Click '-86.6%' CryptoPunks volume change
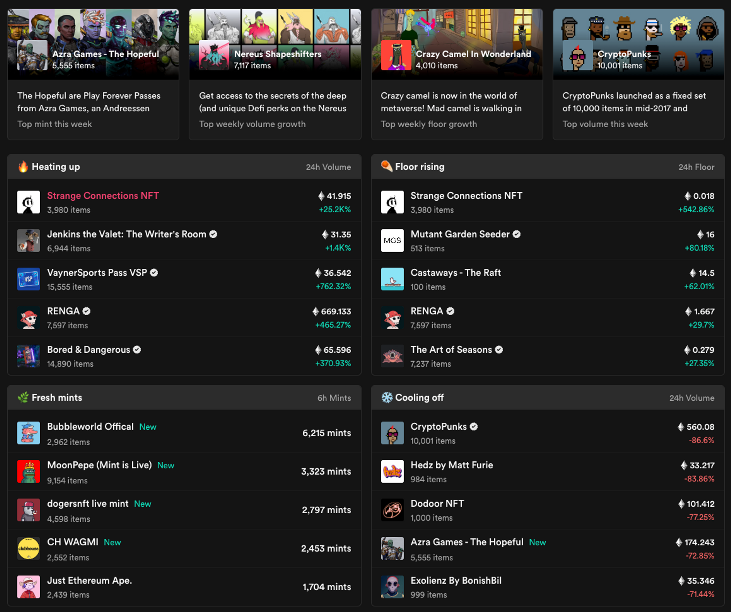Image resolution: width=731 pixels, height=612 pixels. pyautogui.click(x=701, y=440)
